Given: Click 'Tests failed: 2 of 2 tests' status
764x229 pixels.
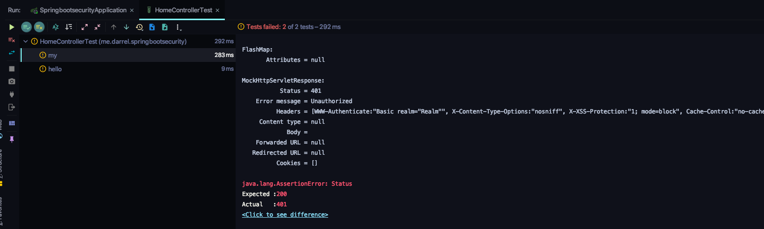Looking at the screenshot, I should tap(293, 27).
